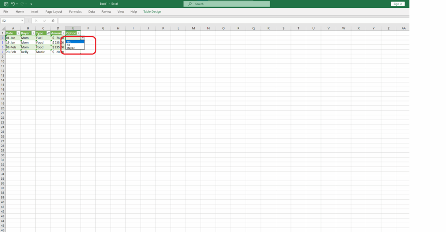This screenshot has height=232, width=446.
Task: Select column A header
Action: [x=13, y=28]
